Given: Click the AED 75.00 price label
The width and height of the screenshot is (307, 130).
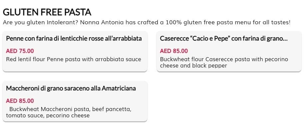Looking at the screenshot, I should (20, 51).
